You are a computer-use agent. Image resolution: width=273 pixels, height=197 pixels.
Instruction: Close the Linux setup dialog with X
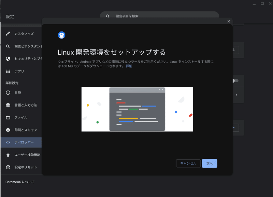pos(229,21)
